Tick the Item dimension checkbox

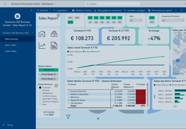40,104
